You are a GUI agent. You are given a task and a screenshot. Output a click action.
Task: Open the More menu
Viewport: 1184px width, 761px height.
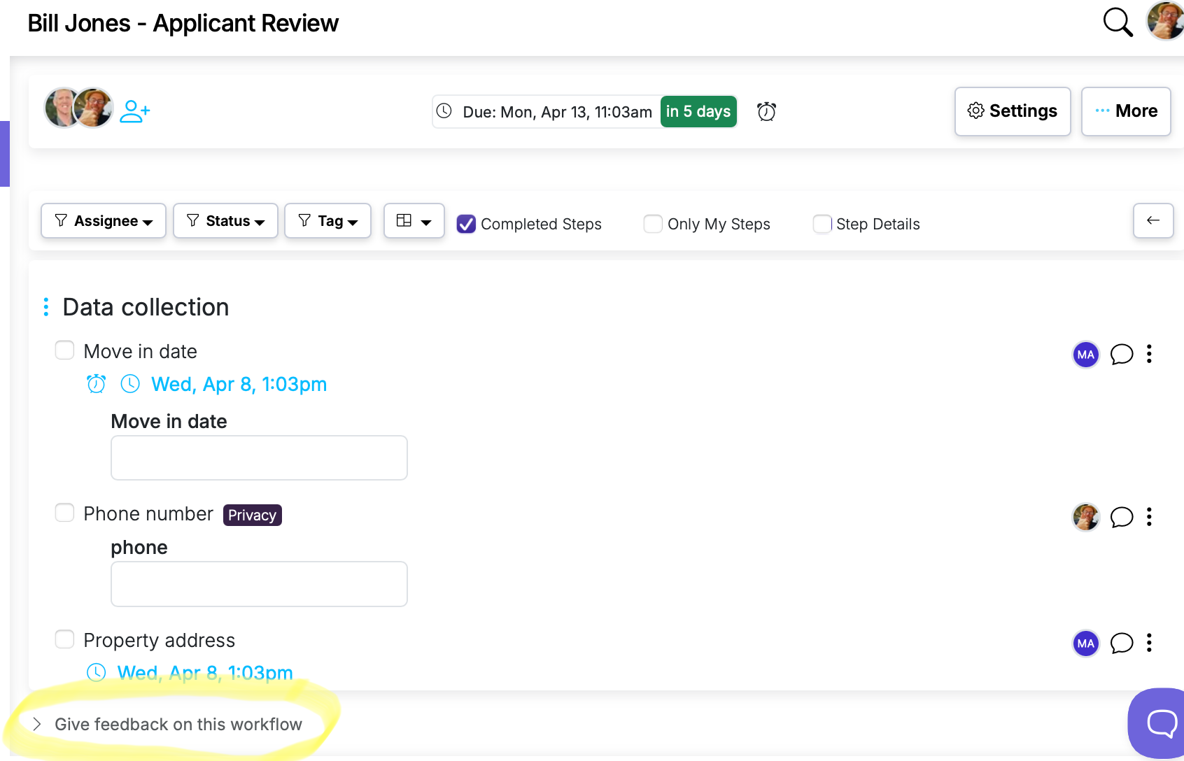click(x=1125, y=111)
